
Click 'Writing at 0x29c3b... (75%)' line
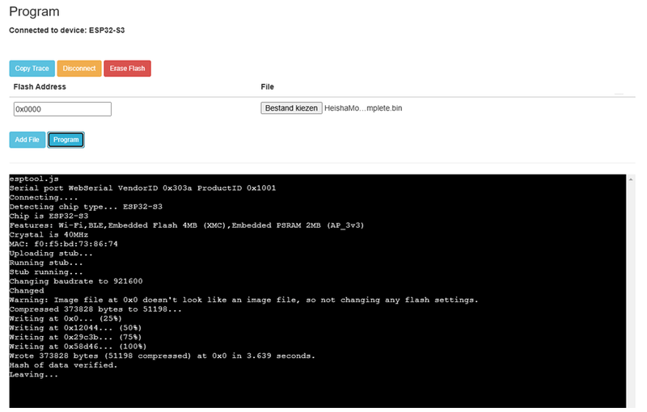click(75, 338)
